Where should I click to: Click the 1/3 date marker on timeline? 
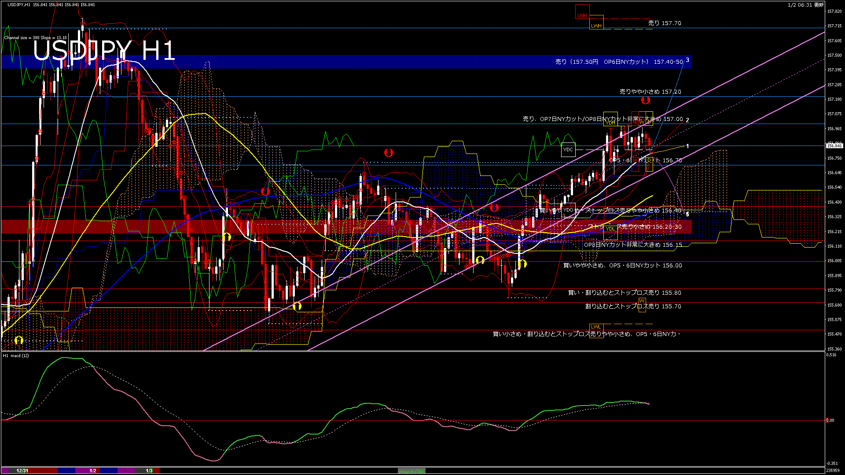tap(149, 471)
